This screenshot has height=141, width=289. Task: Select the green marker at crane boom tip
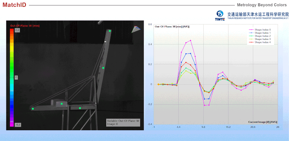coord(110,31)
